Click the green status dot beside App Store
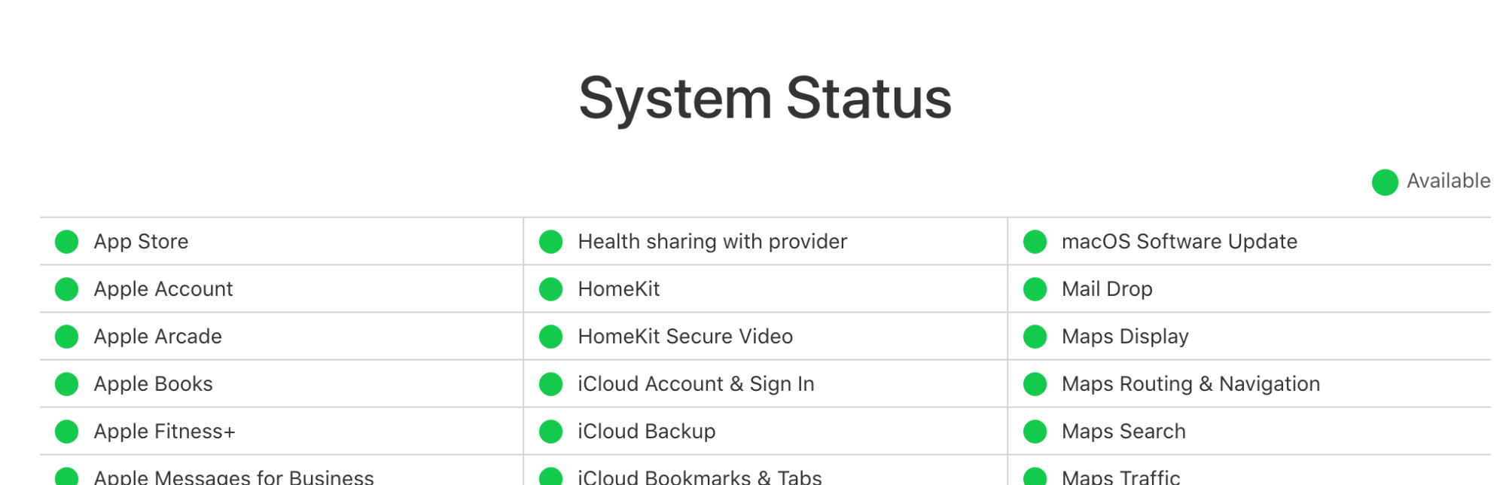Screen dimensions: 1506x485 coord(67,242)
